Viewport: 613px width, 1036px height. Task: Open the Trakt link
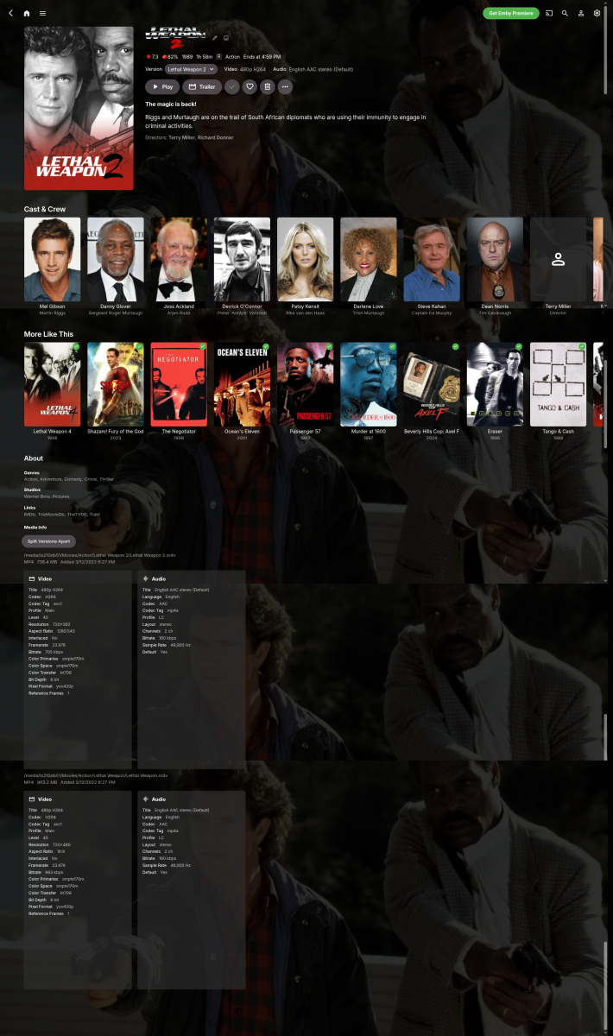point(94,514)
